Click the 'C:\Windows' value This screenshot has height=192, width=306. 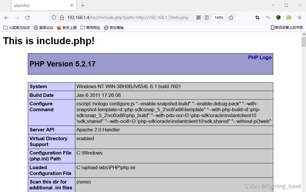click(89, 153)
